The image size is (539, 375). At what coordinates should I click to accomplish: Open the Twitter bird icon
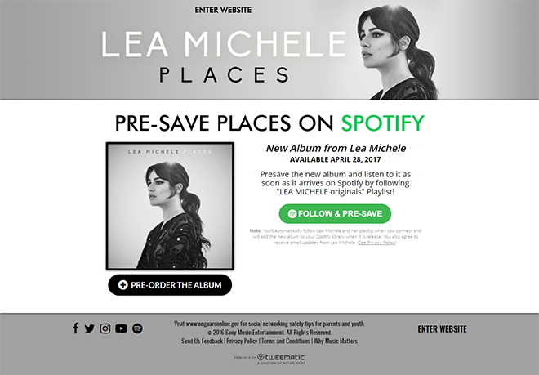89,328
